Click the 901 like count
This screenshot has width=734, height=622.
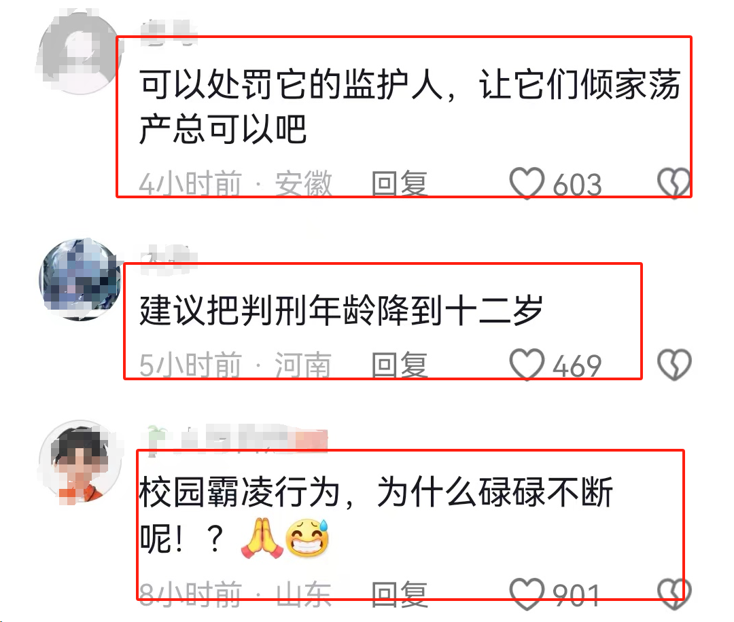point(577,596)
